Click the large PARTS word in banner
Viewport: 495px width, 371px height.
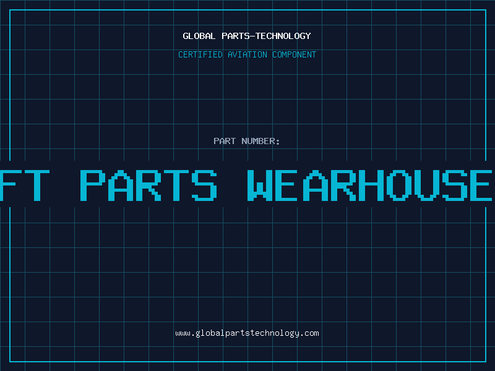point(148,185)
